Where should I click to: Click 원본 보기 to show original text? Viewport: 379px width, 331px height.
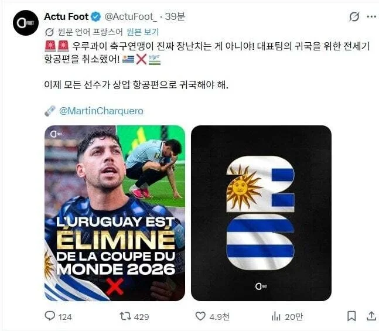coord(142,32)
